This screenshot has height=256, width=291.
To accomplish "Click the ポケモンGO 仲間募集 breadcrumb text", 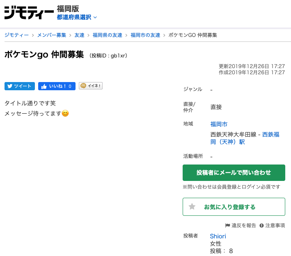I will (192, 35).
